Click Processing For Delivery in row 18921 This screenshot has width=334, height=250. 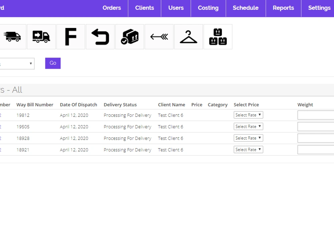pyautogui.click(x=127, y=150)
